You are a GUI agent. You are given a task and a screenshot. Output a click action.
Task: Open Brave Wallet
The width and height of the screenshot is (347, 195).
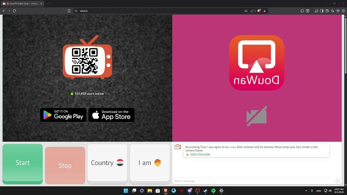coord(327,11)
